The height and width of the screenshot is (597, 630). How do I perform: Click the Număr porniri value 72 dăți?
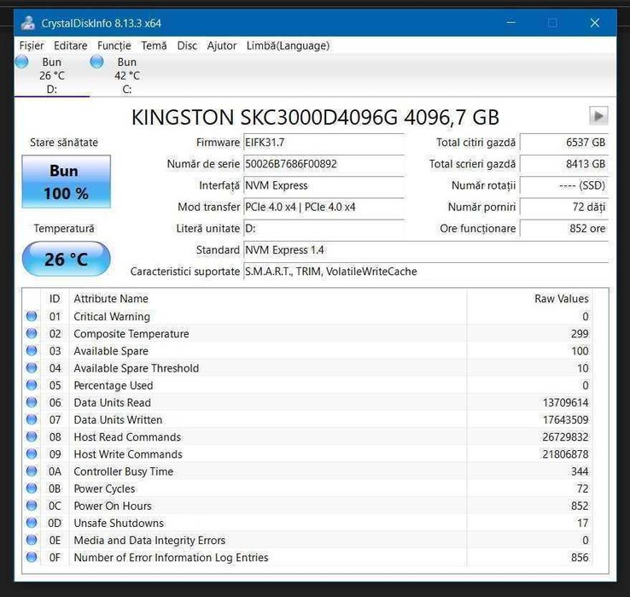[x=564, y=207]
